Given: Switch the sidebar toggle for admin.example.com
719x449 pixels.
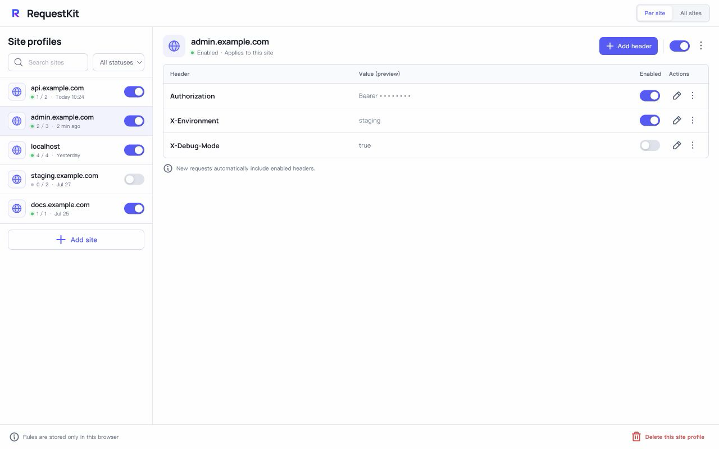Looking at the screenshot, I should (134, 121).
